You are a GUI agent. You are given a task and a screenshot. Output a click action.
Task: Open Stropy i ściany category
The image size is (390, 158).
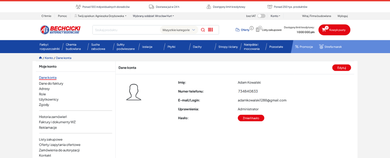(228, 47)
